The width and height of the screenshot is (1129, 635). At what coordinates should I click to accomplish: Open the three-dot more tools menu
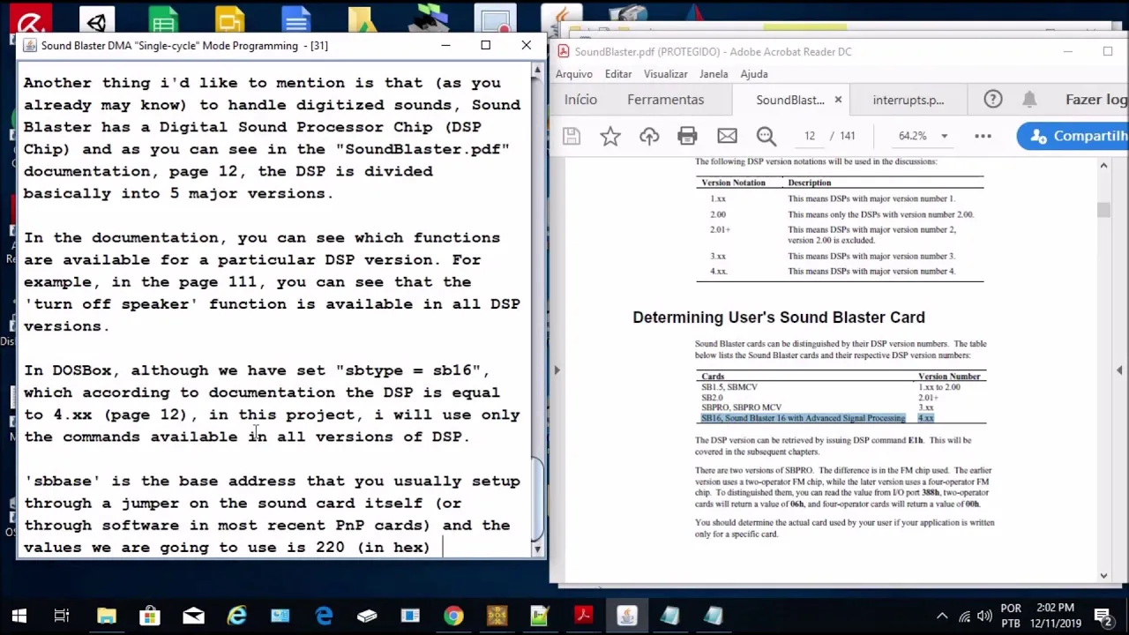pos(983,136)
